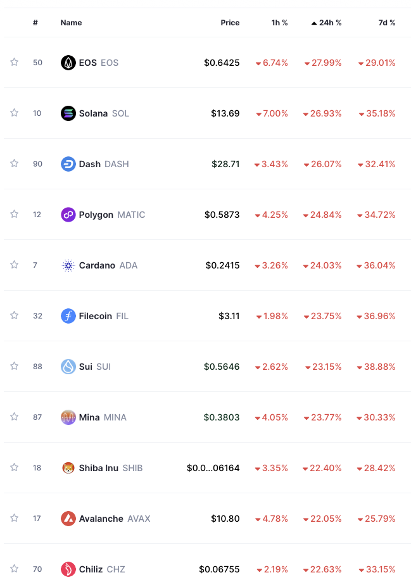
Task: Star Sui to add to watchlist
Action: point(14,366)
